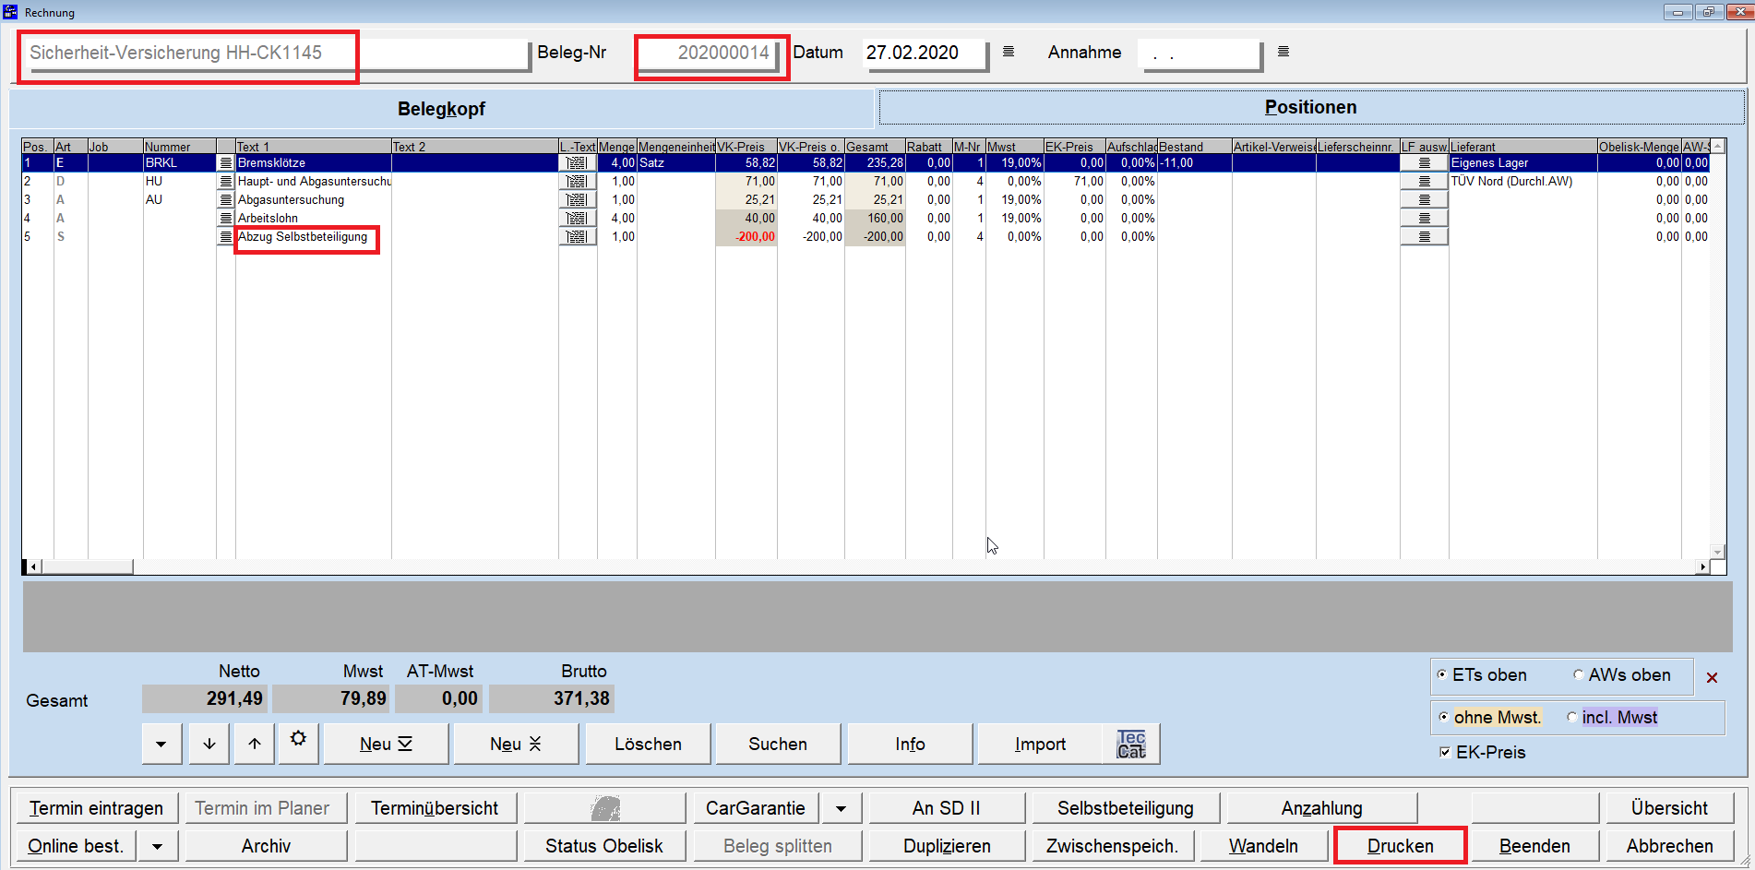This screenshot has height=870, width=1755.
Task: Click LF ausw. icon for Eigenes Lager row
Action: coord(1425,163)
